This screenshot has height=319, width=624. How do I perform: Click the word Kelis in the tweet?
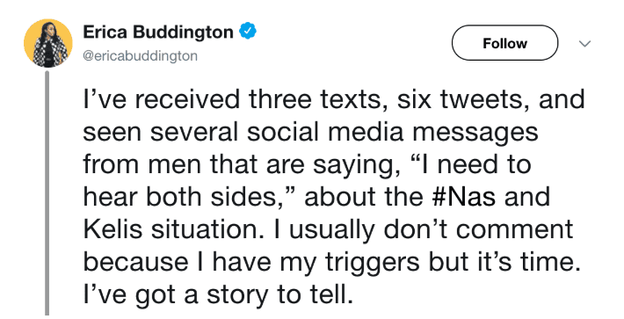coord(112,228)
